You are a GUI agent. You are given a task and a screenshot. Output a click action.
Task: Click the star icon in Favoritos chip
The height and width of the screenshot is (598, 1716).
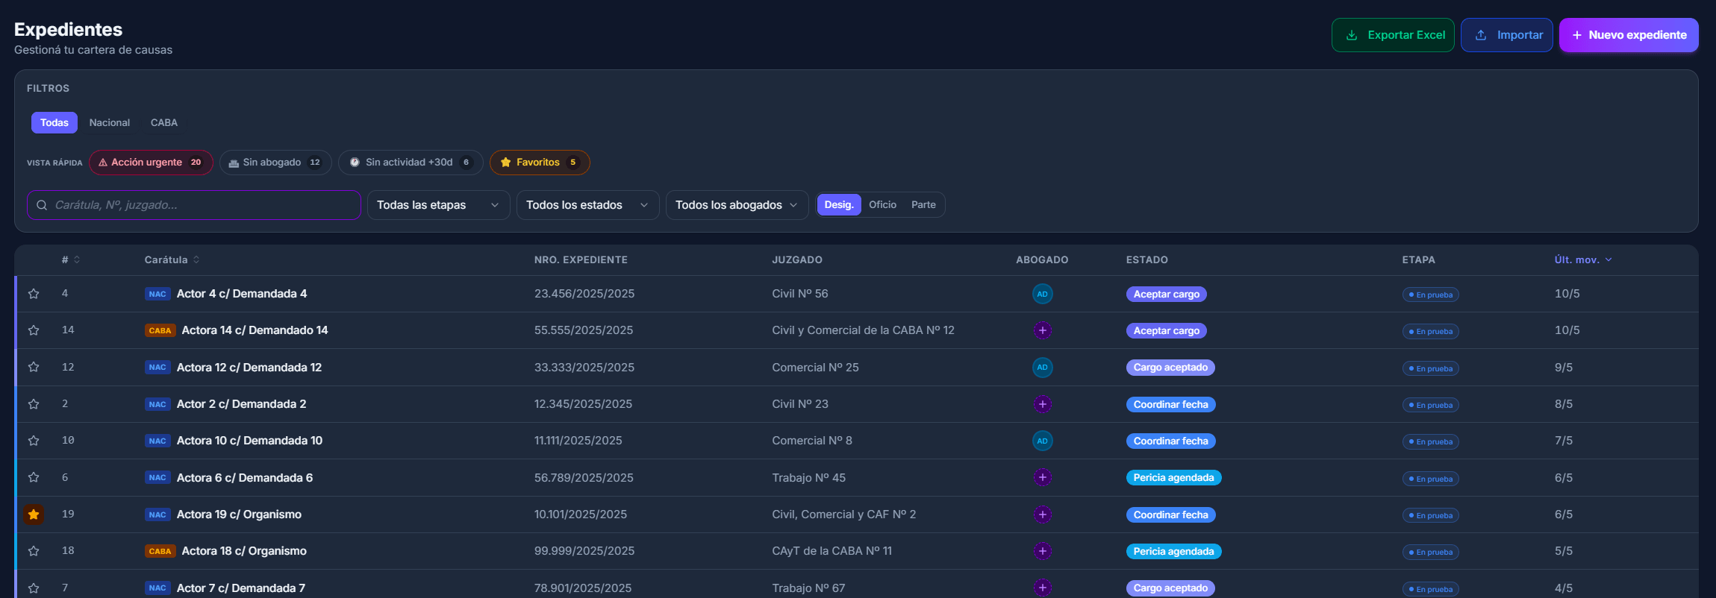[x=505, y=163]
